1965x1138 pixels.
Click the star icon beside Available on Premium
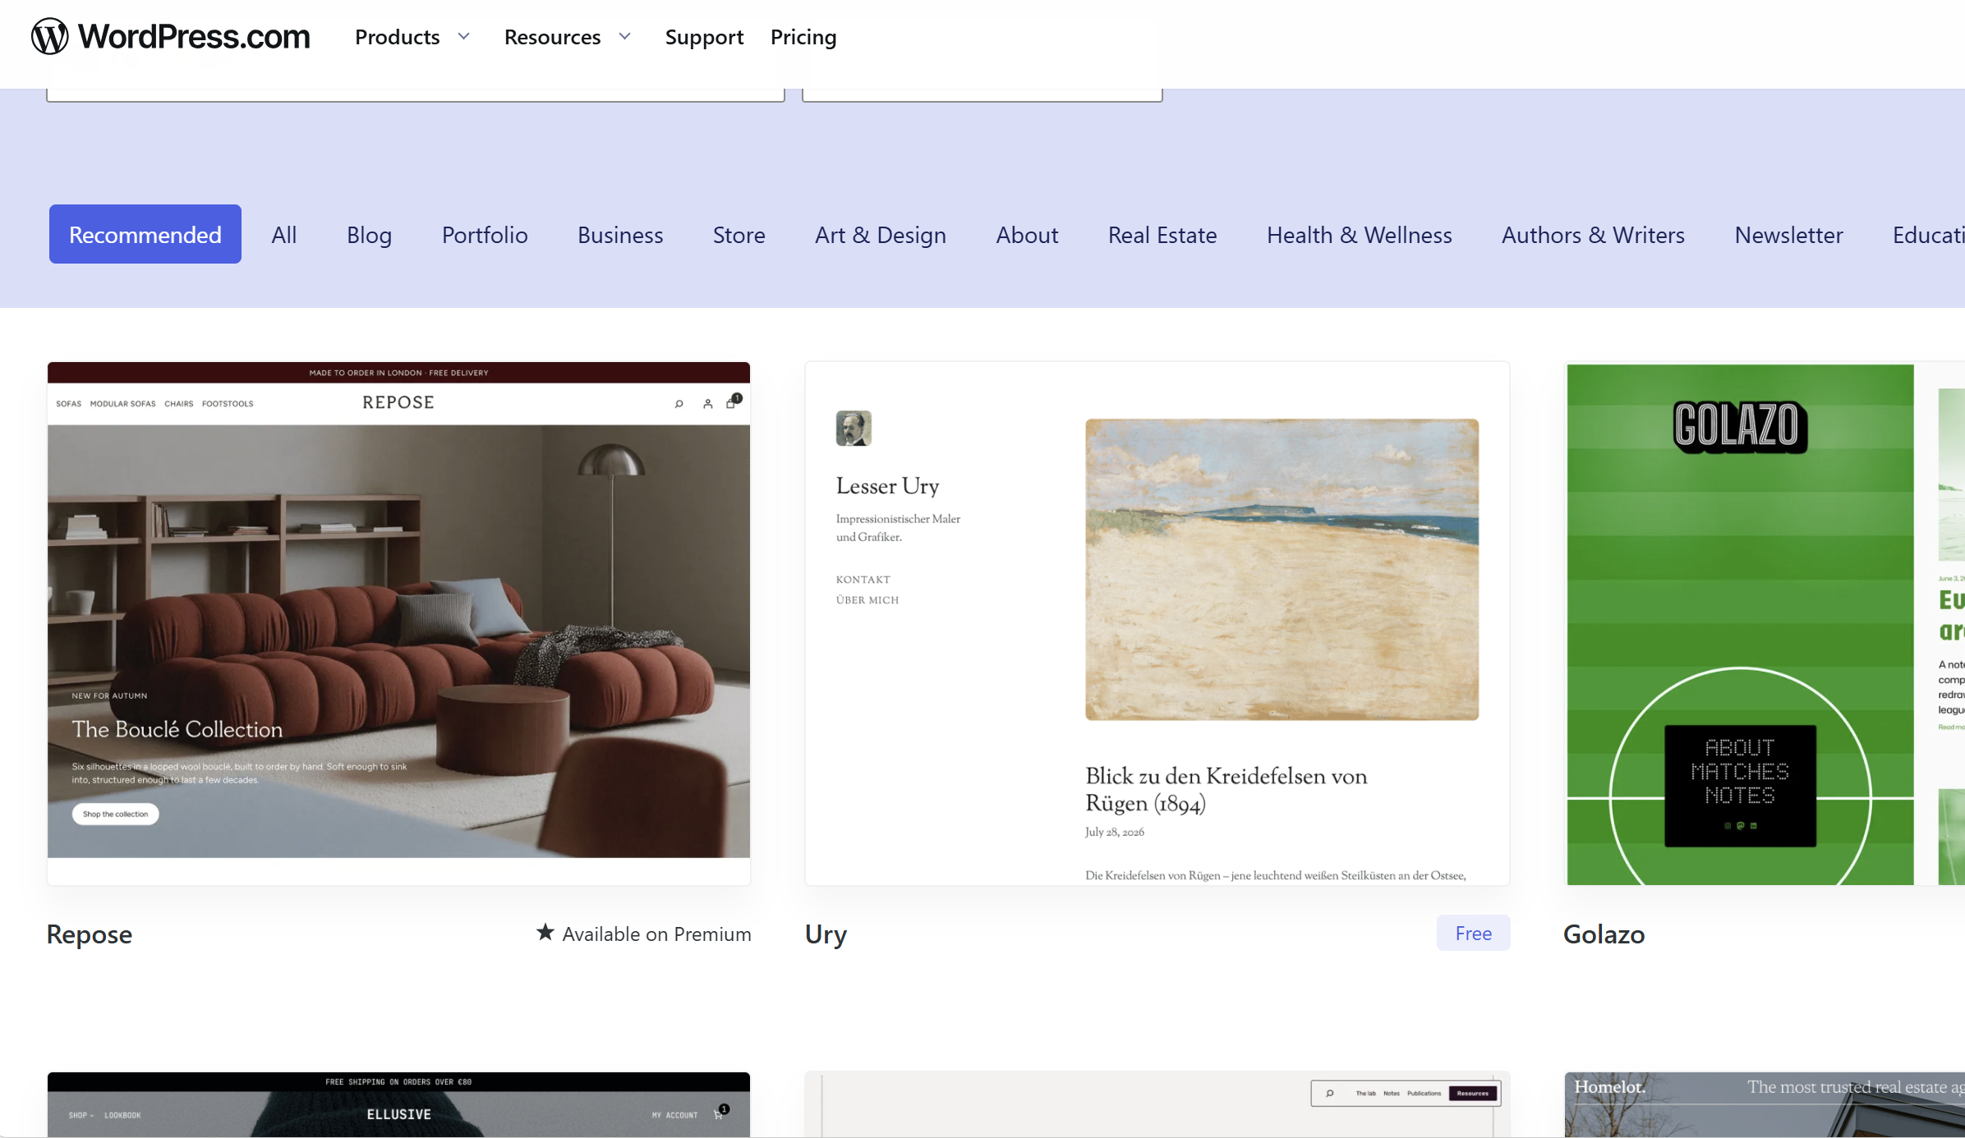tap(545, 932)
